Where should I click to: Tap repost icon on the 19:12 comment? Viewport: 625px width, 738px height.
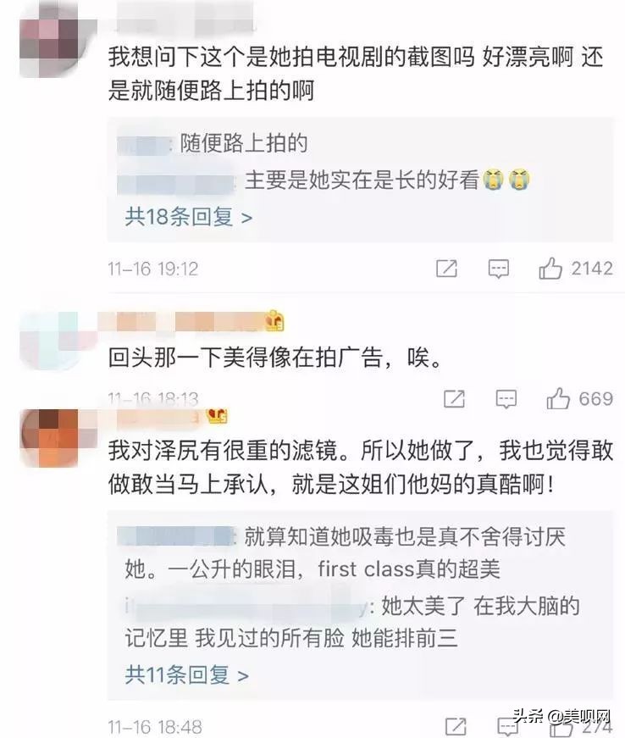[446, 269]
